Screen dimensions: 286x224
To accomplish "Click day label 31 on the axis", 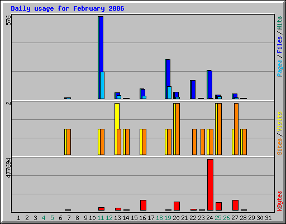I will coord(268,218).
